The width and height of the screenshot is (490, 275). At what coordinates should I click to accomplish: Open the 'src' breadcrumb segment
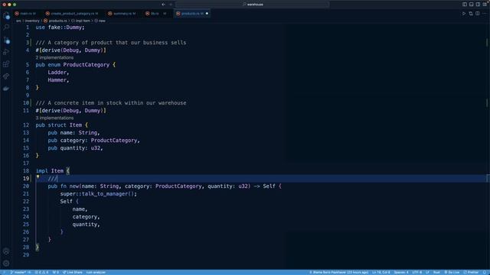click(18, 21)
